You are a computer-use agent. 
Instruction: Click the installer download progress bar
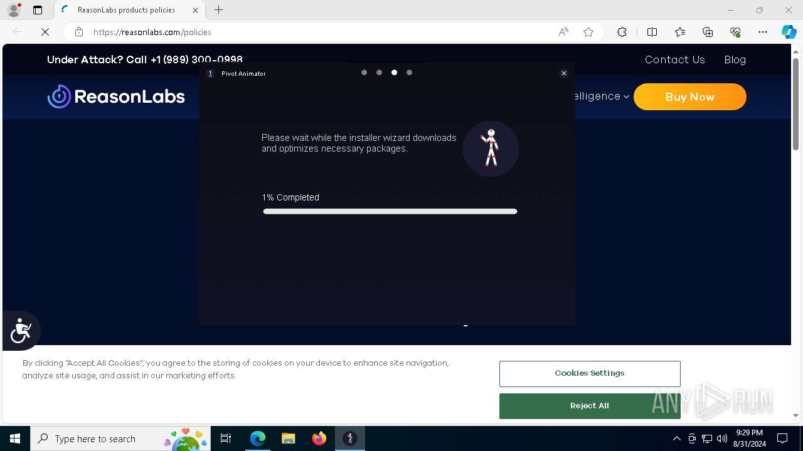pos(390,211)
